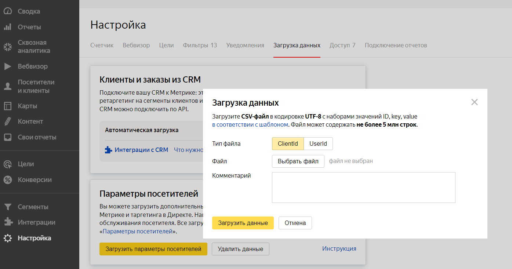This screenshot has width=512, height=269.
Task: Cancel the dialog with Отмена
Action: click(x=295, y=223)
